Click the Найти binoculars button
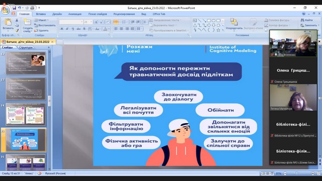322x181 pixels. pyautogui.click(x=307, y=20)
